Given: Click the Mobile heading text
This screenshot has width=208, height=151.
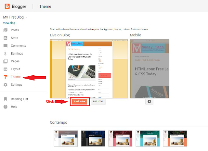Looking at the screenshot, I should 136,35.
